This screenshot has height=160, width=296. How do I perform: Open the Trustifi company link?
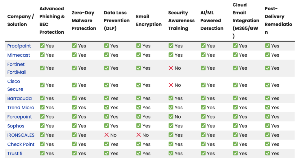tap(15, 154)
